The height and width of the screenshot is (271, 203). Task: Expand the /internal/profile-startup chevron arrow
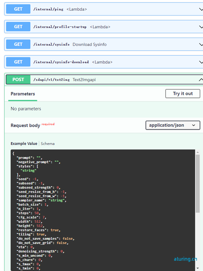tap(201, 27)
